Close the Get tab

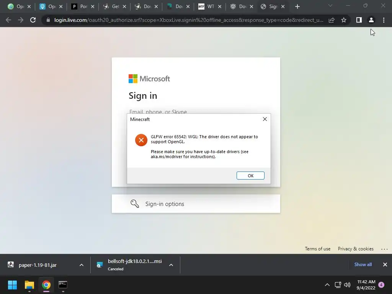124,7
